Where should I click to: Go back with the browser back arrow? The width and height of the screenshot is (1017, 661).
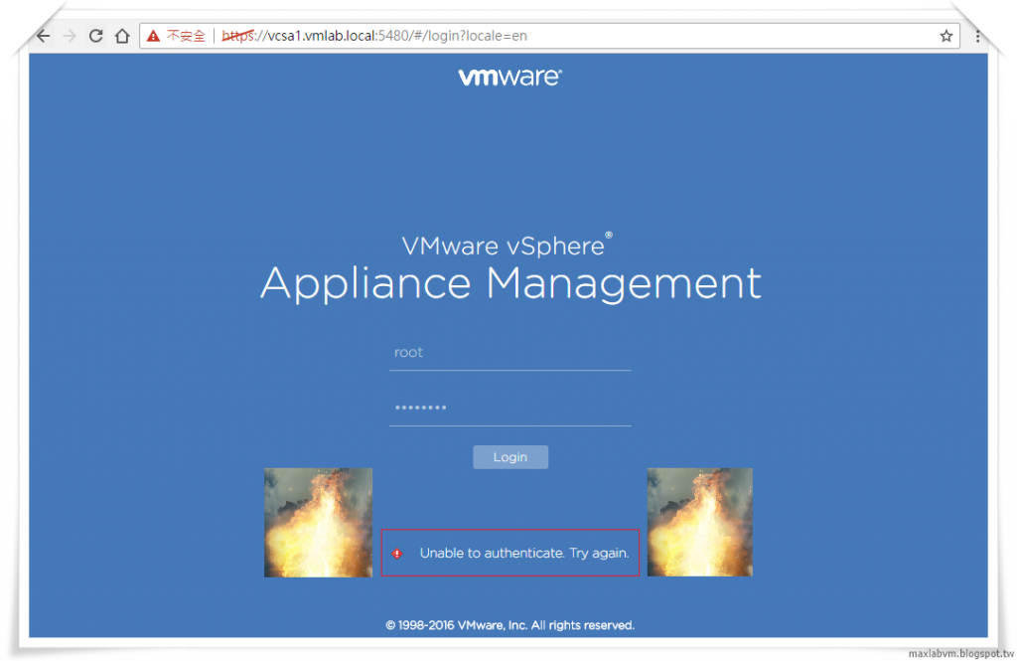point(43,36)
